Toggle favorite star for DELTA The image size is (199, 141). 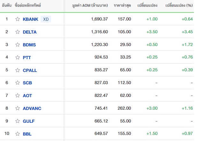tap(18, 32)
